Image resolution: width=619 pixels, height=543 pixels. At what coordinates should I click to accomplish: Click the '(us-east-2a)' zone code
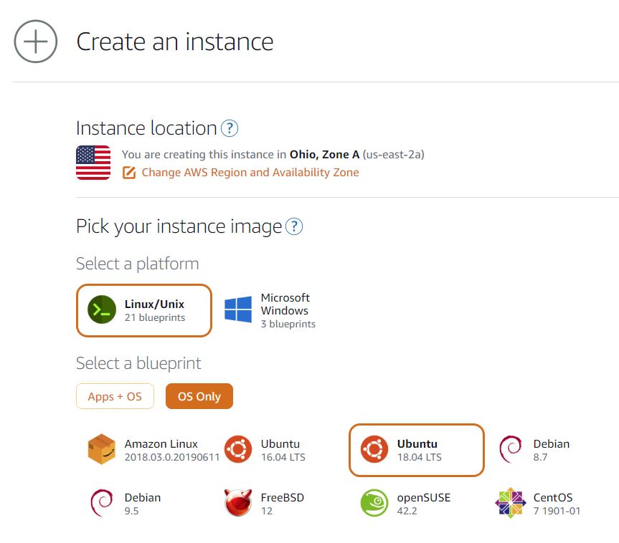pyautogui.click(x=393, y=155)
